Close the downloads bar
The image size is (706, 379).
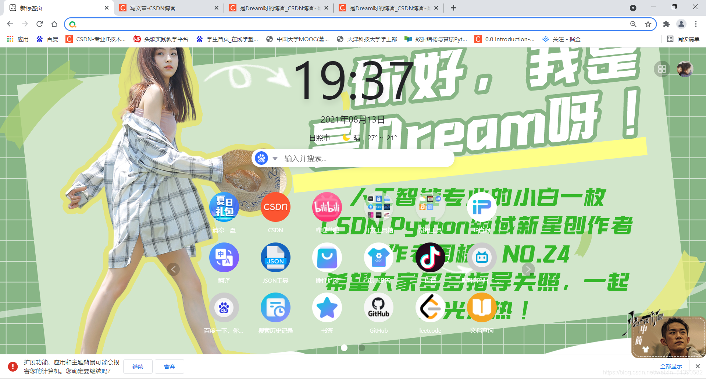tap(698, 366)
